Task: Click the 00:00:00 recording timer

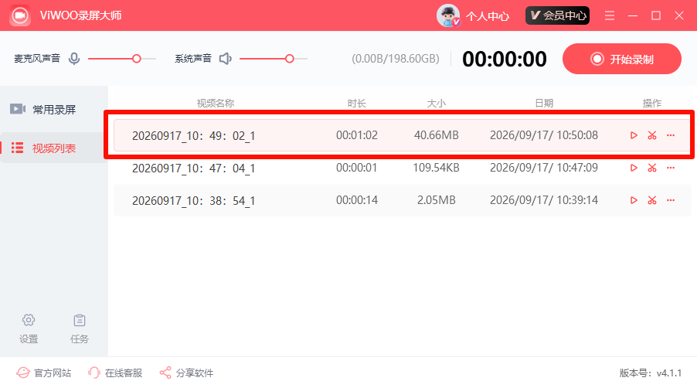Action: [505, 59]
